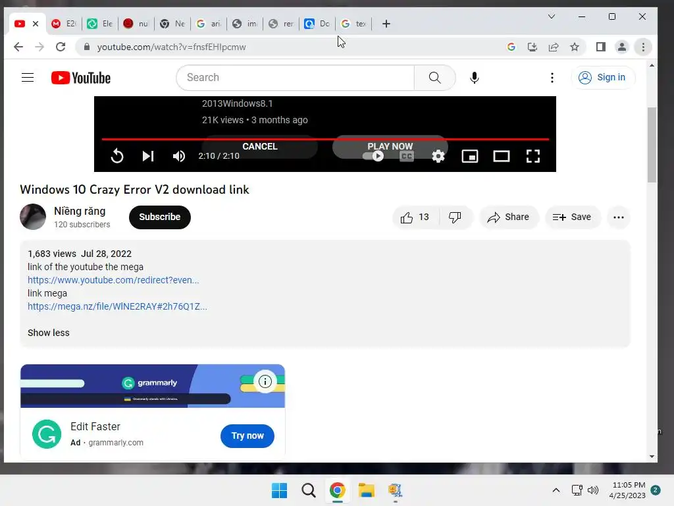The width and height of the screenshot is (674, 506).
Task: Share this page from address bar
Action: point(553,47)
